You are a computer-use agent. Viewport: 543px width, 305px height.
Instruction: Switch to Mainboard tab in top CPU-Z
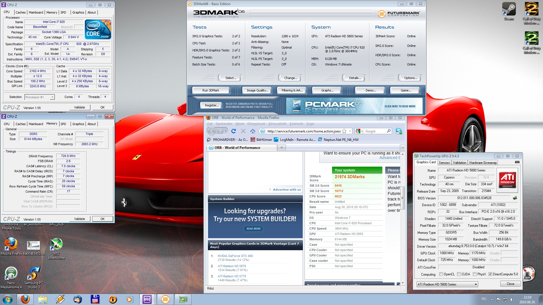point(36,12)
